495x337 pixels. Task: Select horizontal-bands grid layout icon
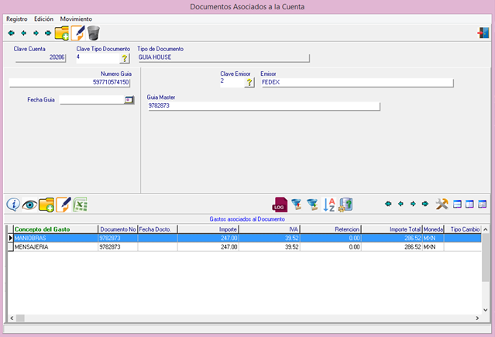(457, 204)
